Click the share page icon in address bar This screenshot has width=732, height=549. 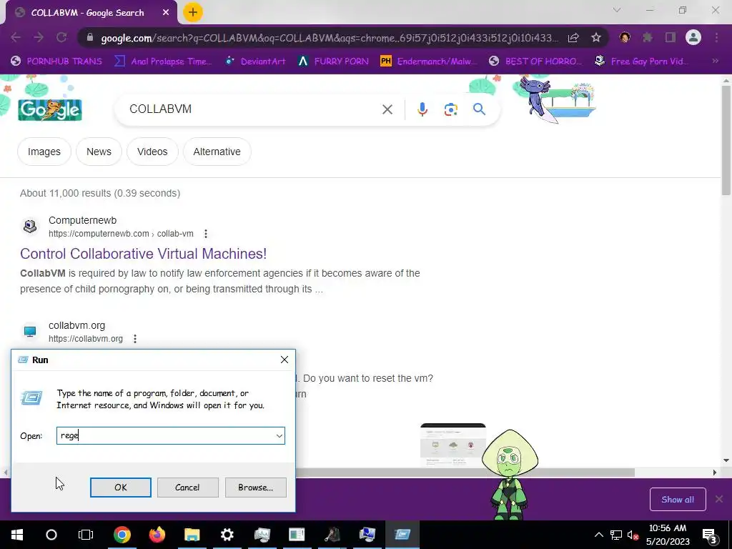(x=573, y=38)
